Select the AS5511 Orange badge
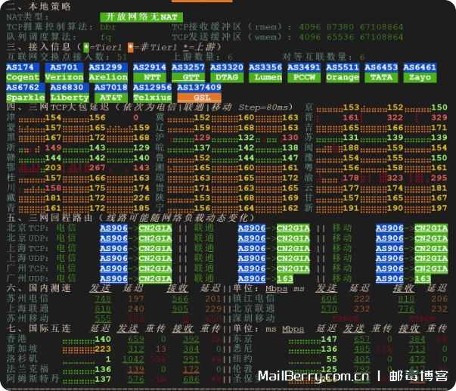456x391 pixels. click(x=343, y=73)
